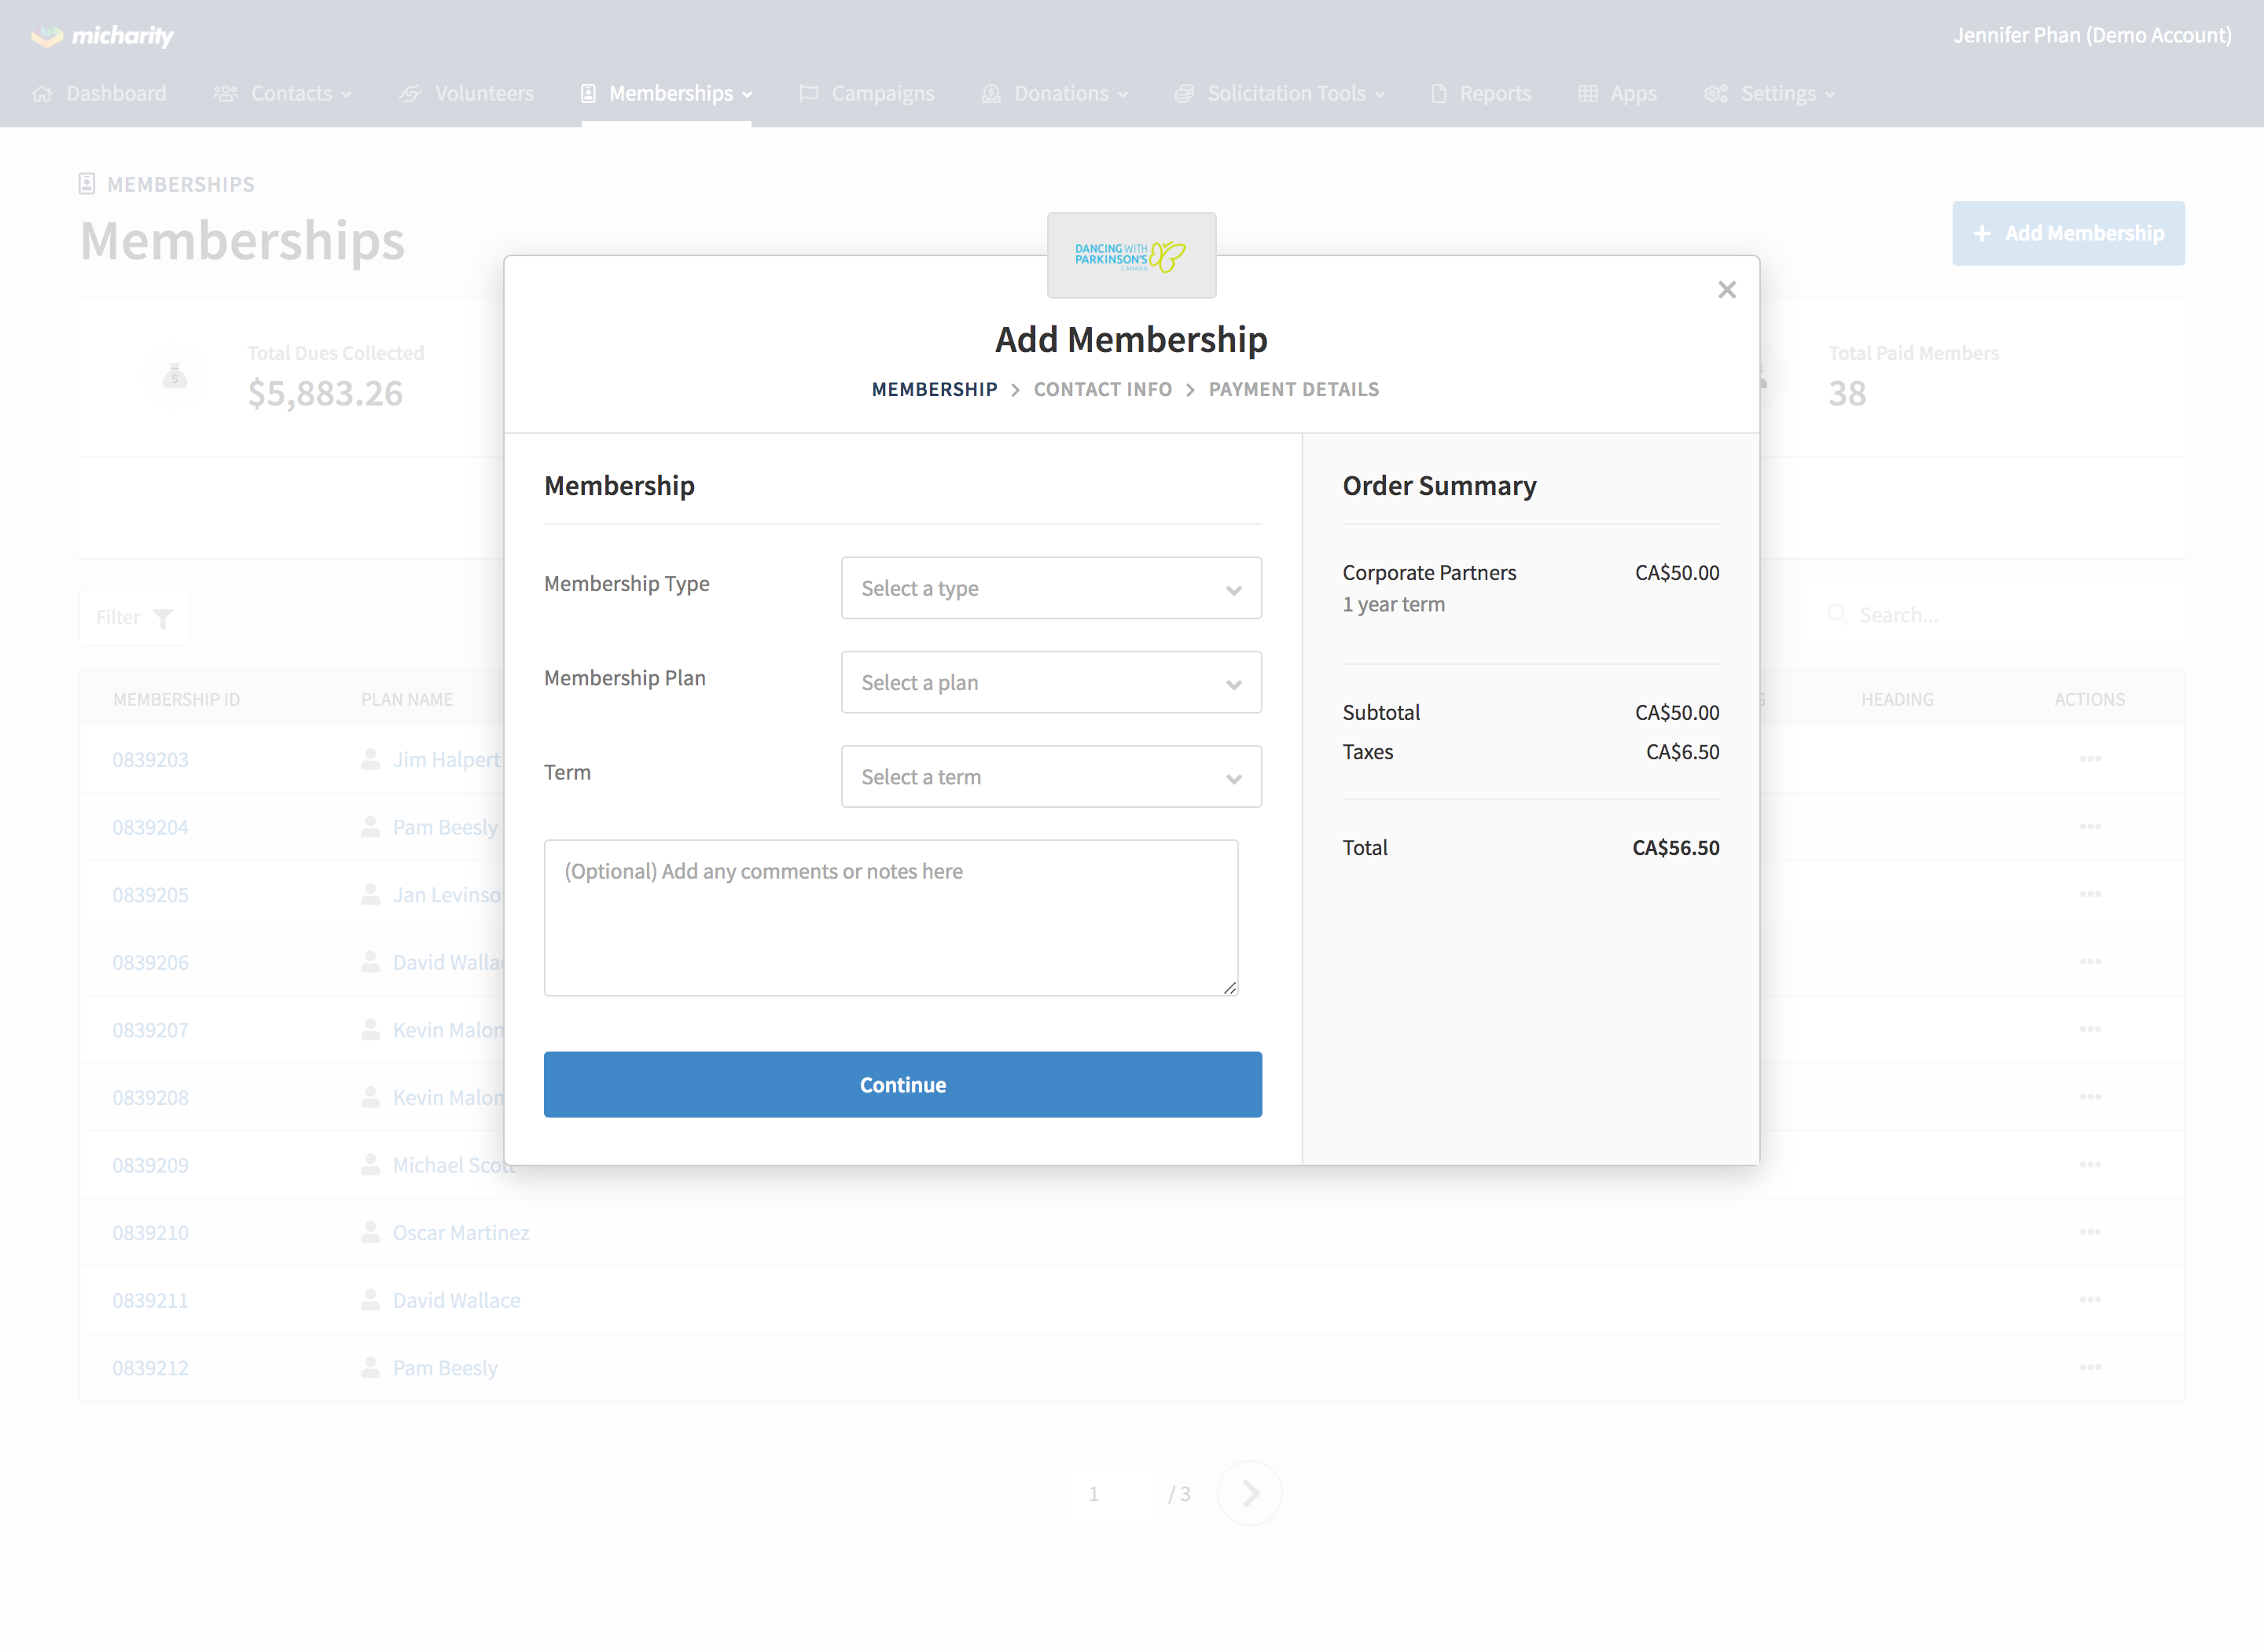The width and height of the screenshot is (2264, 1652).
Task: Open actions menu for membership 0839210
Action: [x=2090, y=1232]
